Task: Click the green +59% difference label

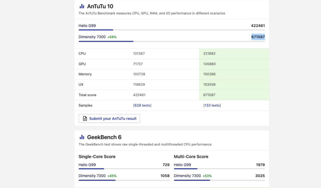Action: click(x=112, y=37)
